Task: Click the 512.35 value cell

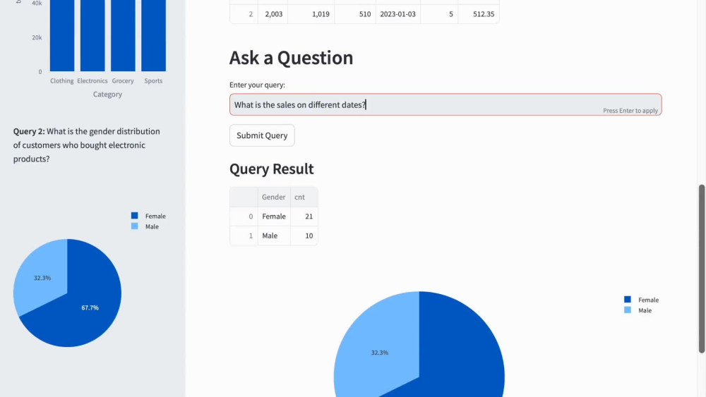Action: 478,14
